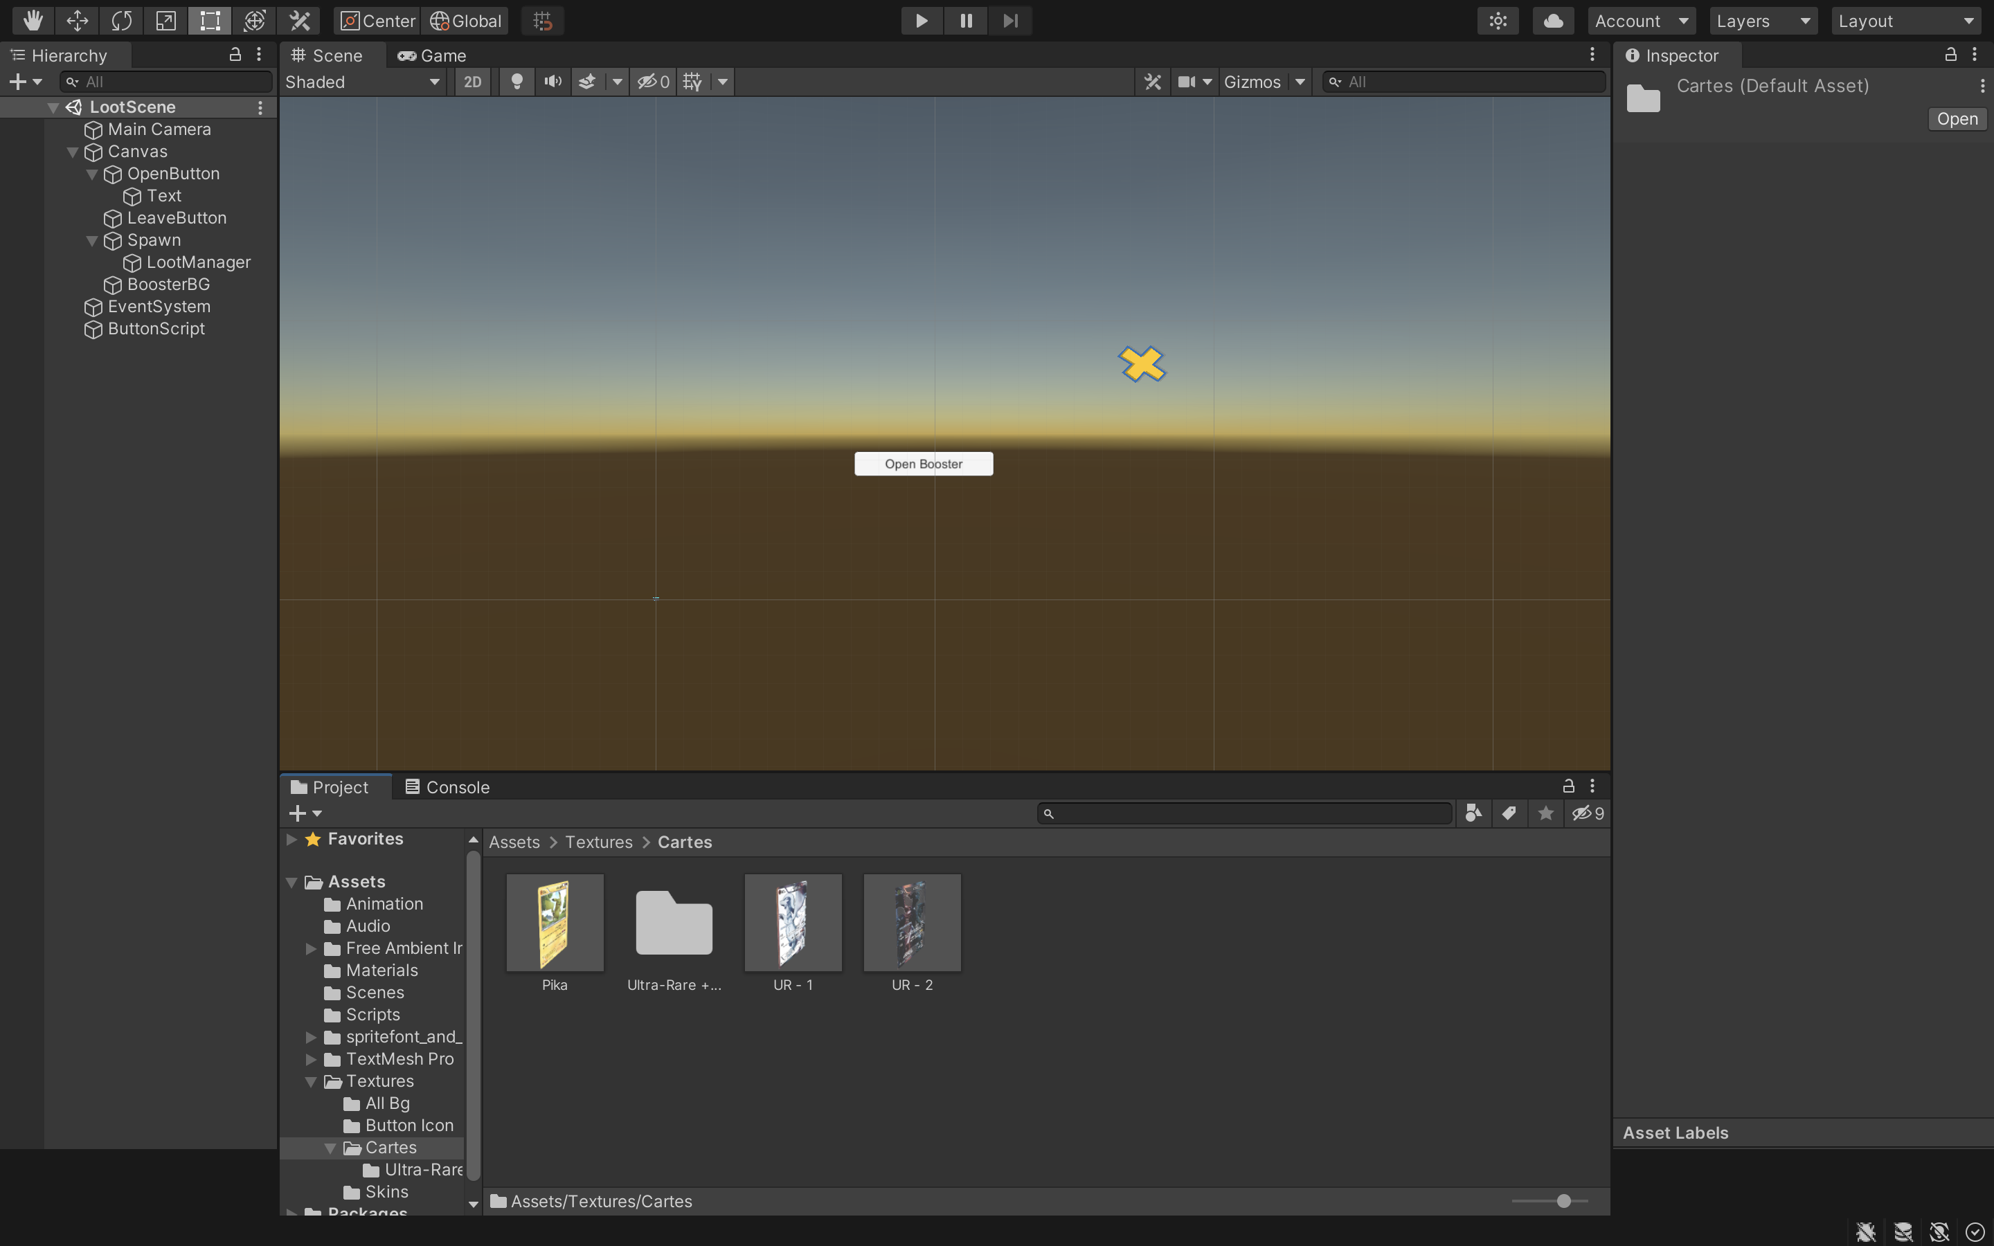This screenshot has width=1994, height=1246.
Task: Search by label icon in Project
Action: 1509,813
